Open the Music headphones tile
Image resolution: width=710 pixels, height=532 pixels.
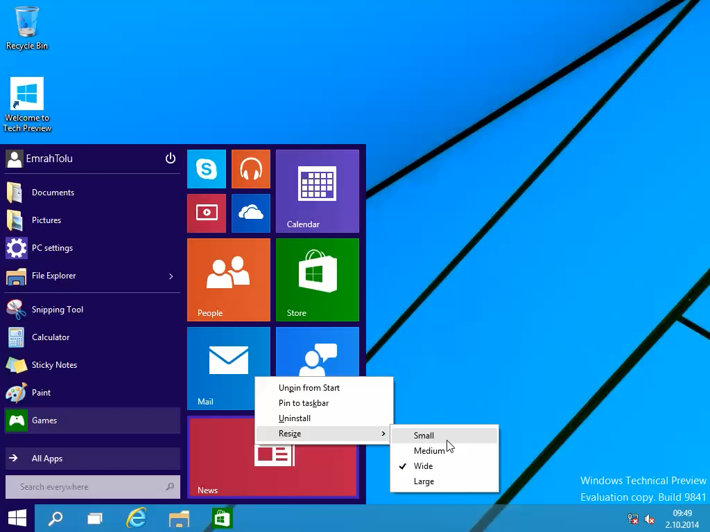tap(251, 169)
